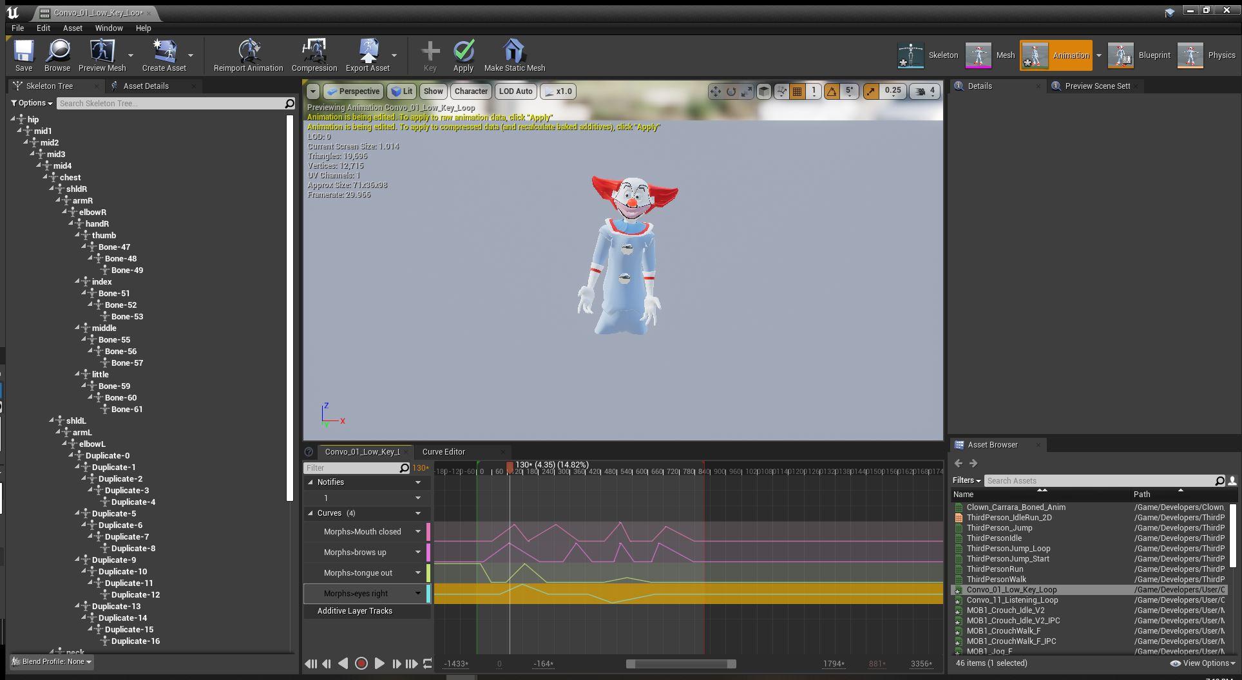This screenshot has width=1242, height=680.
Task: Click the Create Asset toolbar icon
Action: click(x=164, y=55)
